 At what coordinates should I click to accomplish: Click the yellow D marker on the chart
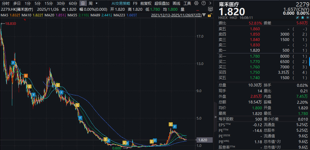26,76
